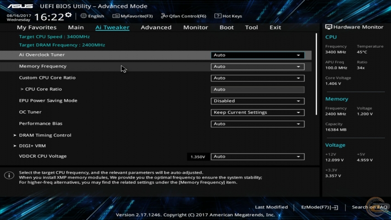391x220 pixels.
Task: Click the main panel vertical scrollbar
Action: pos(316,74)
